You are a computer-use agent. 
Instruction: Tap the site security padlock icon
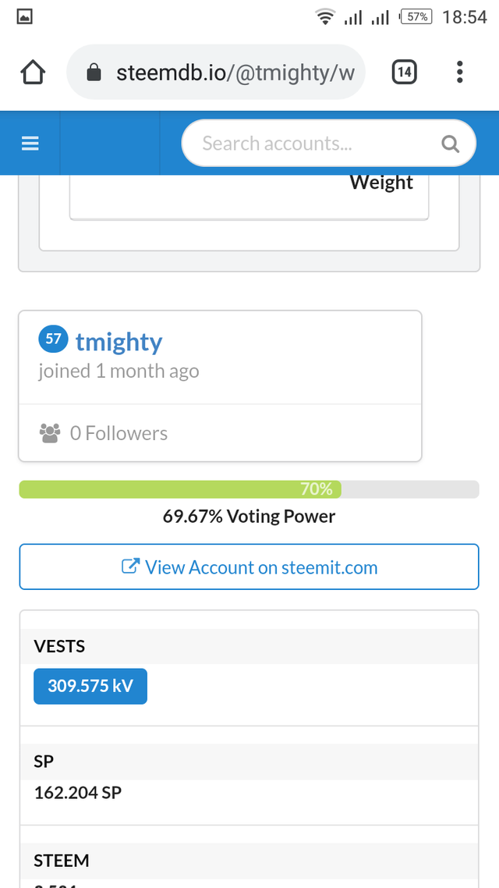pos(94,73)
